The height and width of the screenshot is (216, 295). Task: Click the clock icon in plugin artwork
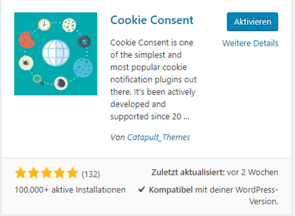pos(44,25)
